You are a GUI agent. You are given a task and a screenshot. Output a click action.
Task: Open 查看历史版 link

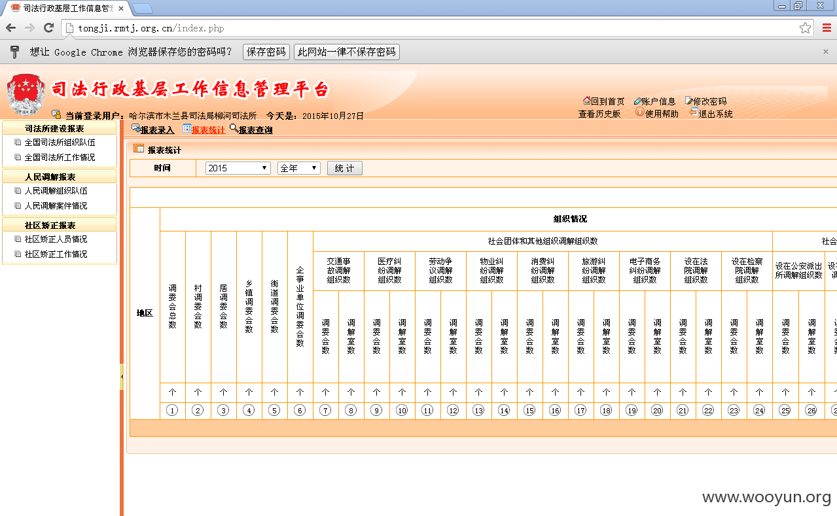pos(599,114)
